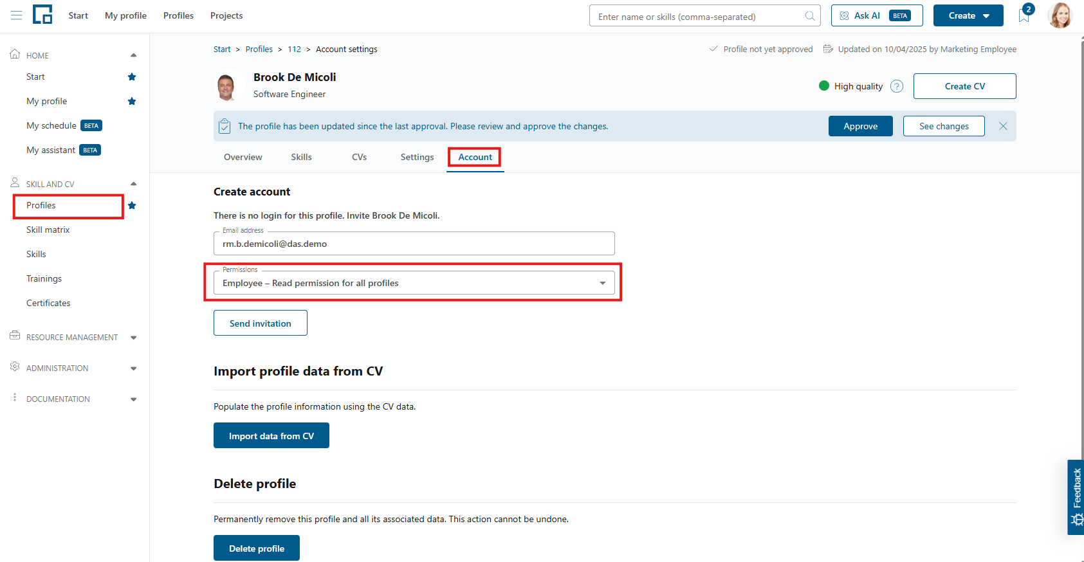Switch to the Skills tab
Image resolution: width=1084 pixels, height=562 pixels.
pos(301,157)
